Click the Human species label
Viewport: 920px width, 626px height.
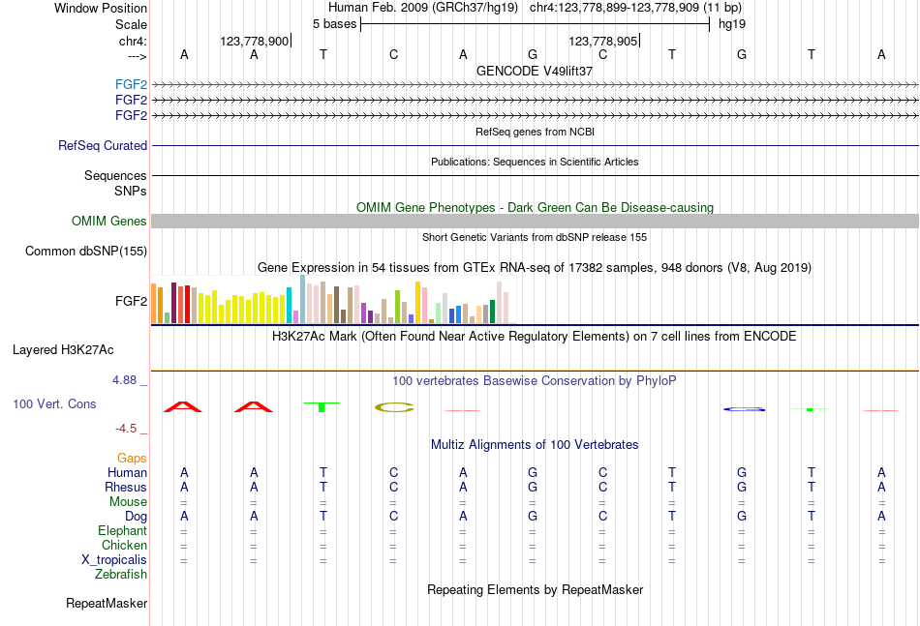[127, 473]
